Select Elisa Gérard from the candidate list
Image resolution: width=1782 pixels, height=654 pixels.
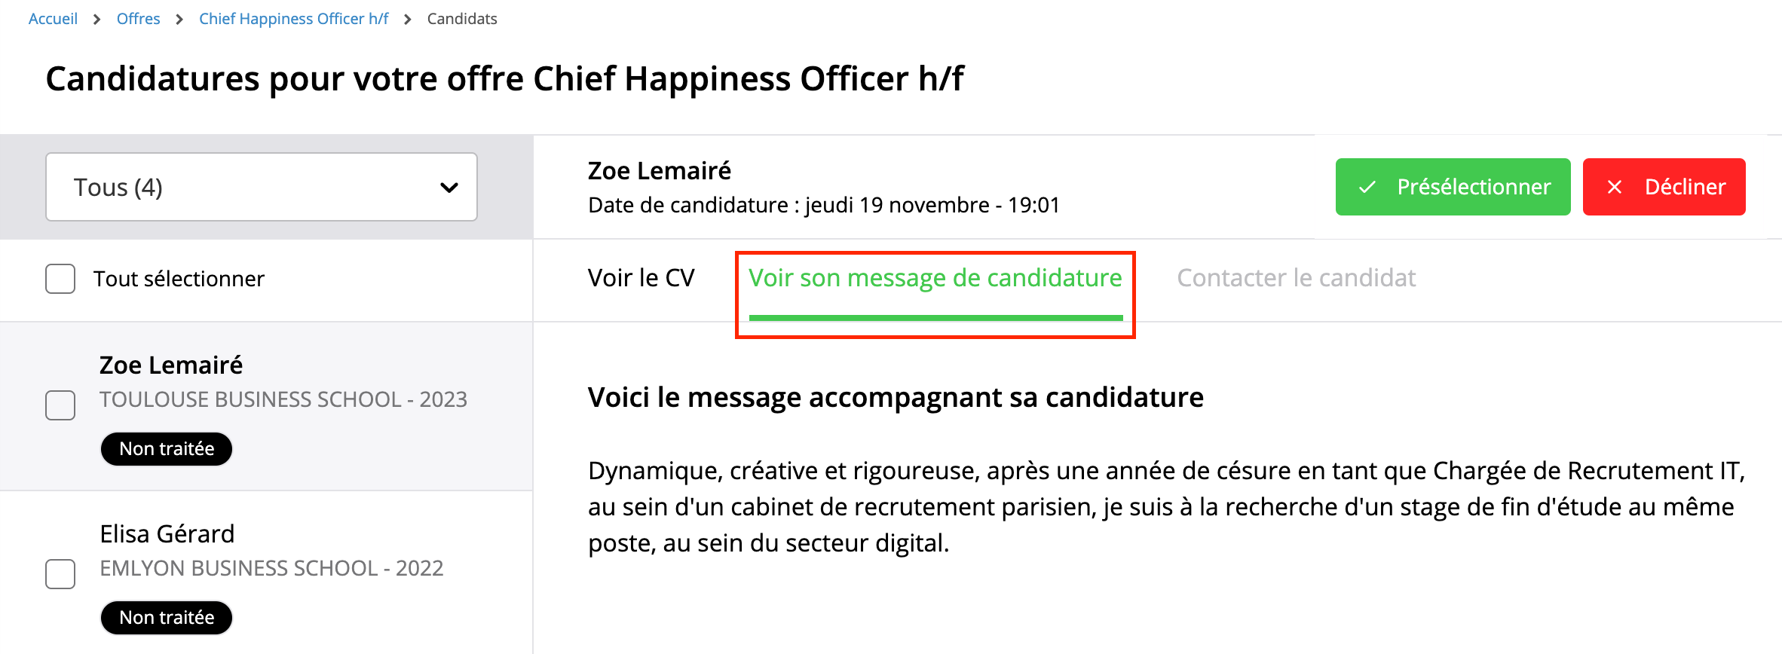coord(167,533)
